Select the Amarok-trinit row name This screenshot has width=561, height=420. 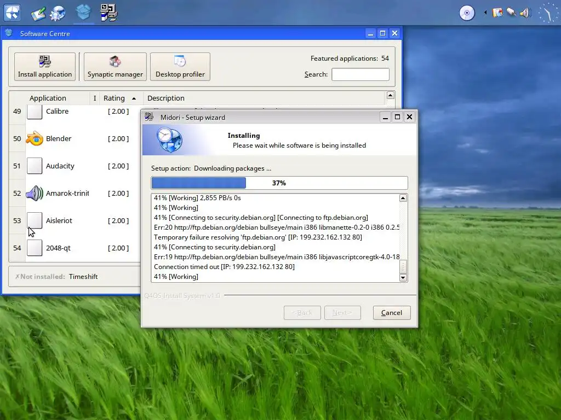(x=67, y=193)
